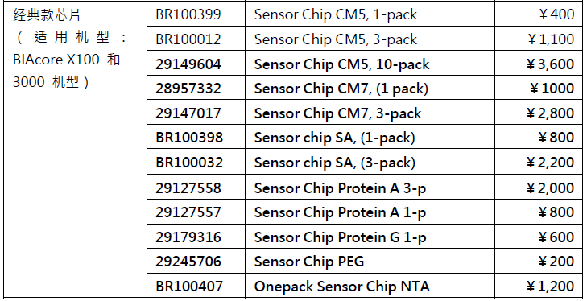This screenshot has height=301, width=587.
Task: Click product code 28957332
Action: click(188, 89)
